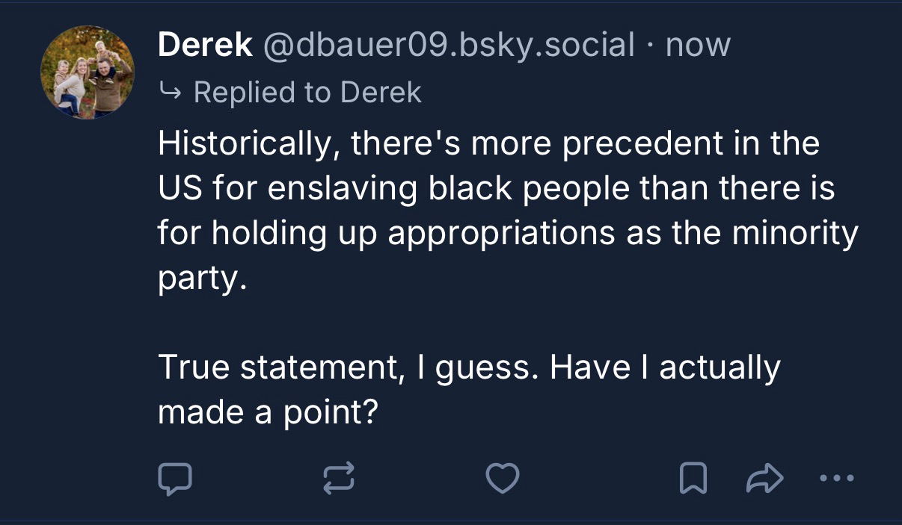Open the @dbauer09.bsky.social handle
This screenshot has width=902, height=525.
click(x=448, y=46)
